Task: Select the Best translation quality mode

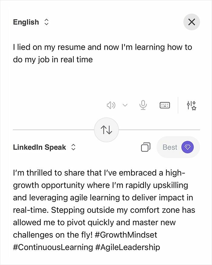Action: (x=171, y=147)
